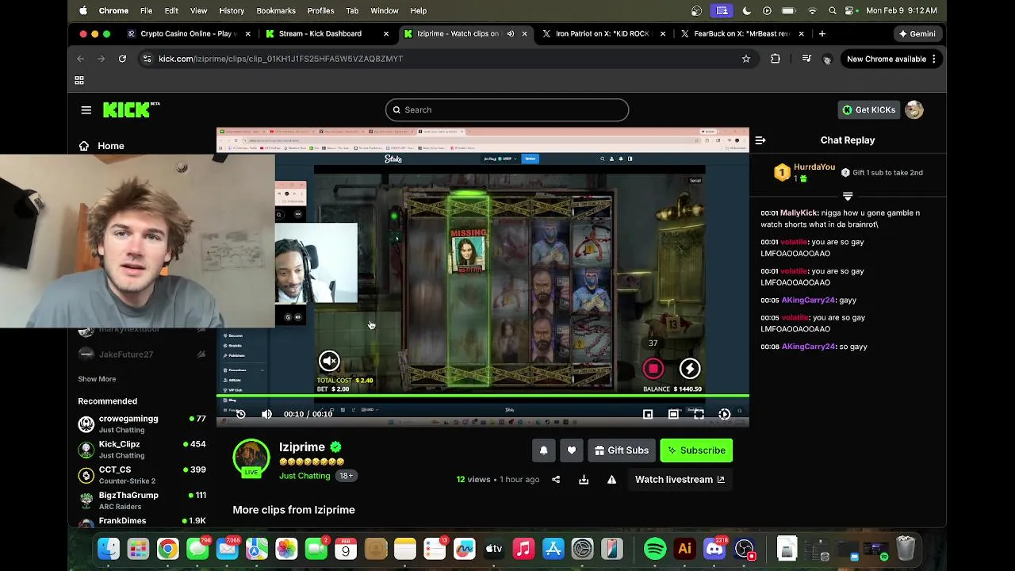
Task: Switch to Crypto Casino Online tab
Action: coord(188,34)
